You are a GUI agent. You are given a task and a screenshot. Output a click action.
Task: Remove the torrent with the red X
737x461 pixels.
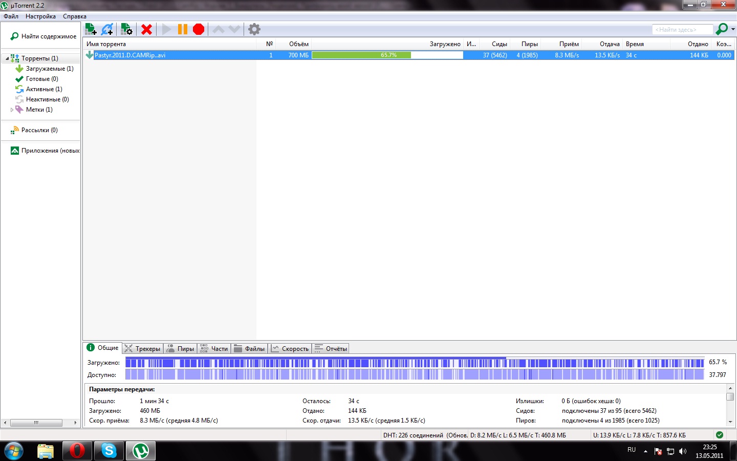147,29
